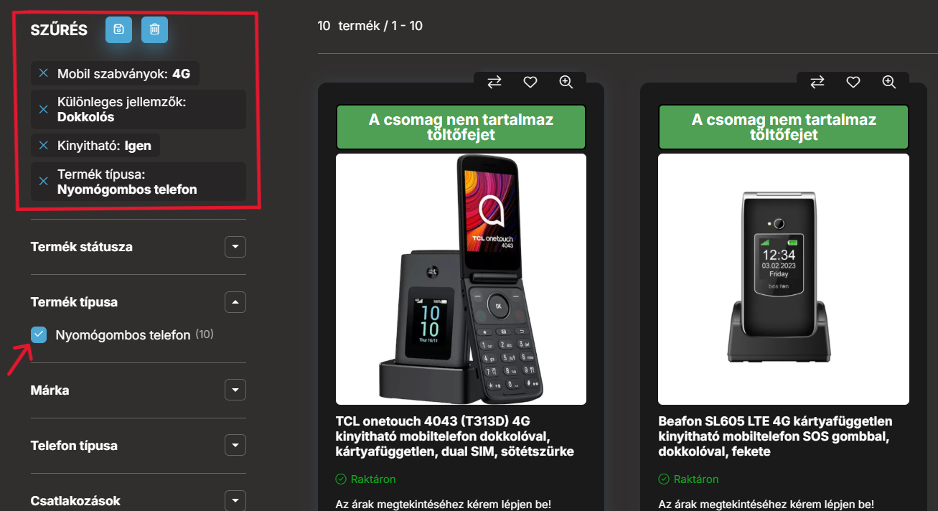Click the login price notice under Beafon
The height and width of the screenshot is (511, 938).
766,505
